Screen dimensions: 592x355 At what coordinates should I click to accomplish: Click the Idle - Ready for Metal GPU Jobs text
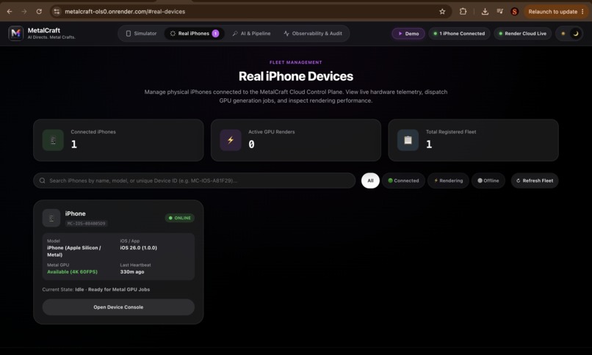tap(112, 290)
